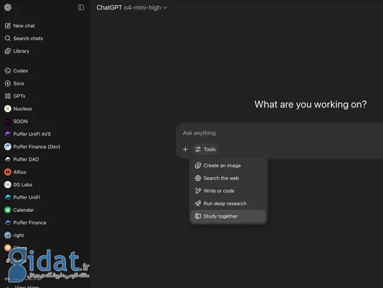Click the Write or code pencil icon

[x=198, y=191]
